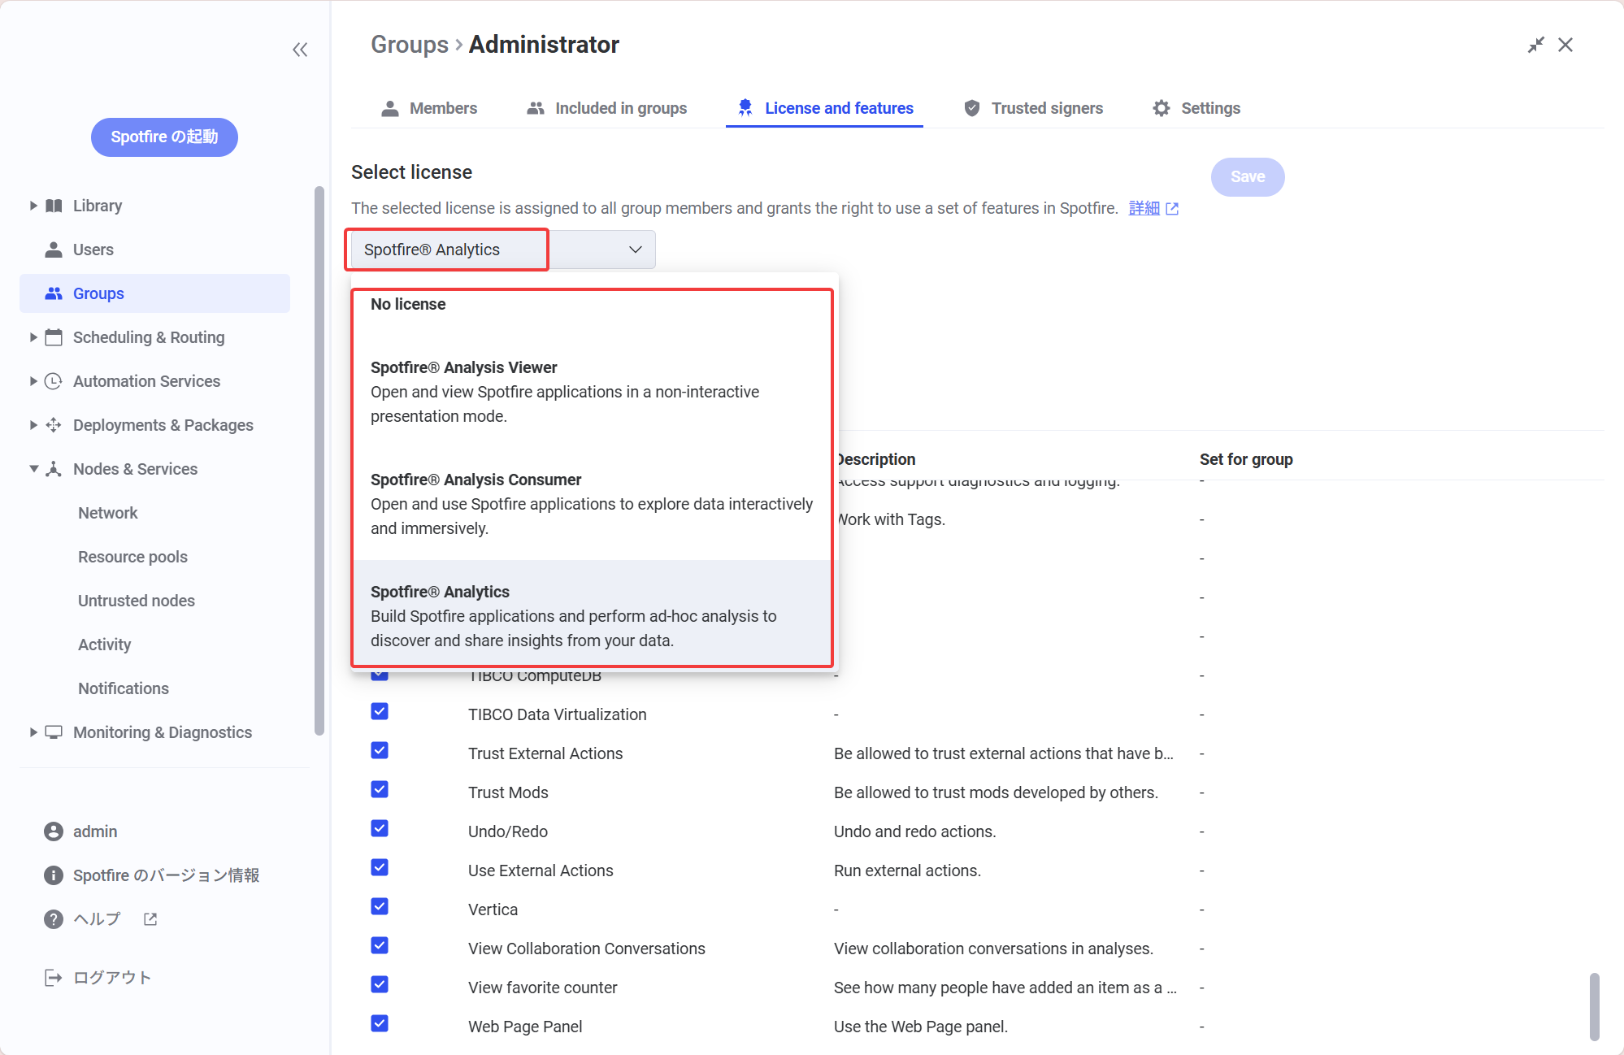Screen dimensions: 1624x1055
Task: Uncheck the Vertica checkbox
Action: pyautogui.click(x=380, y=906)
